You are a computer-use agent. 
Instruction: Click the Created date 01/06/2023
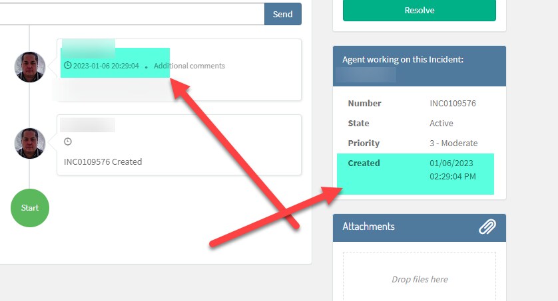(451, 163)
